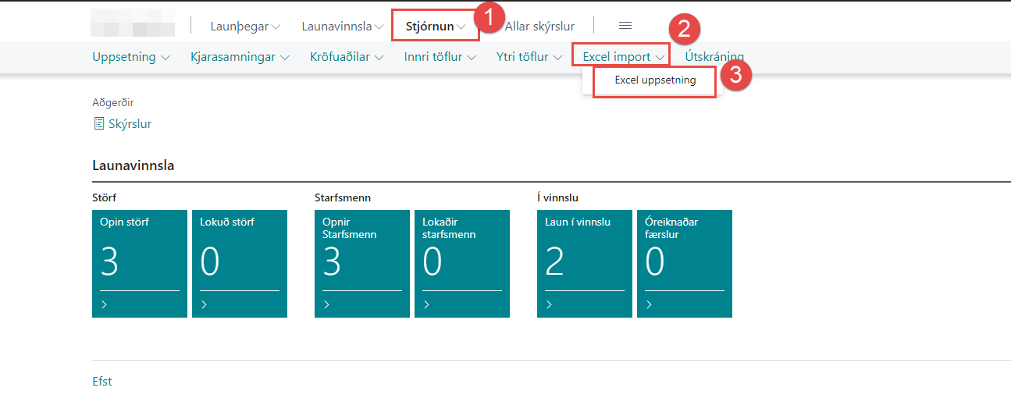The height and width of the screenshot is (416, 1011).
Task: Click the arrow on Laun í vinnslu tile
Action: pyautogui.click(x=549, y=304)
